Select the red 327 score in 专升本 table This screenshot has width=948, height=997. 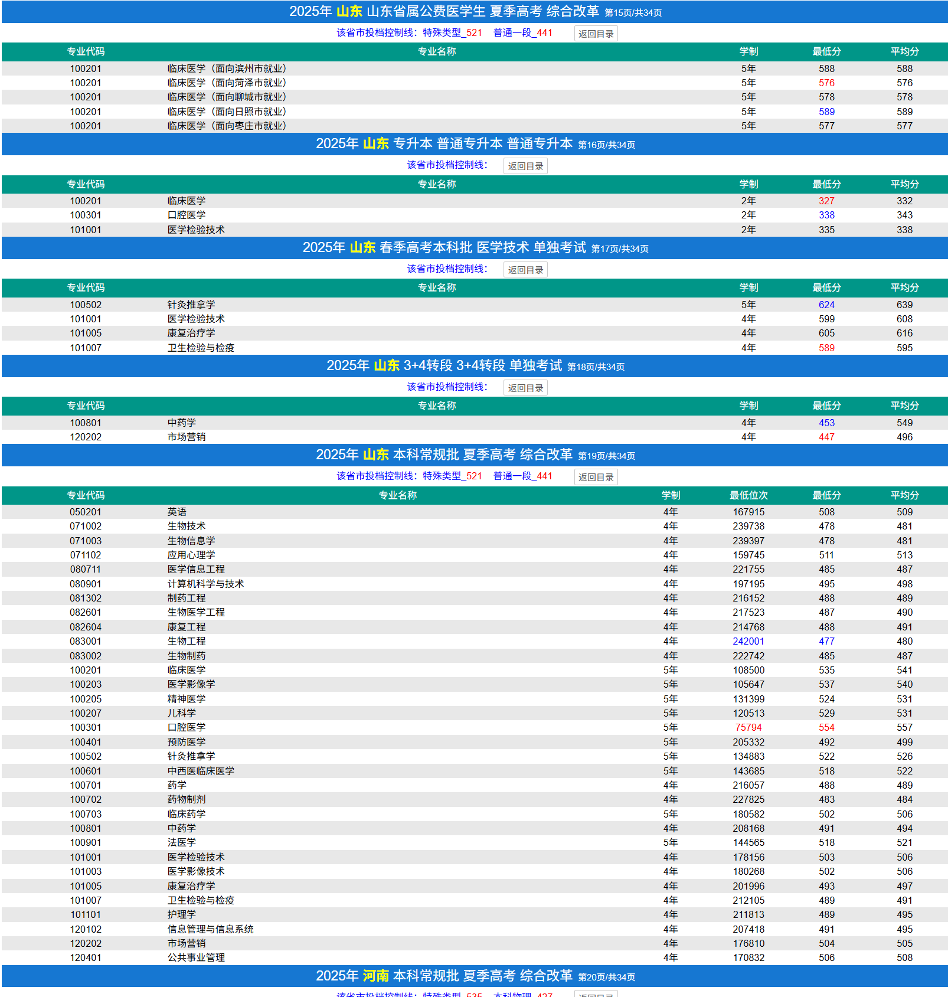(x=826, y=201)
